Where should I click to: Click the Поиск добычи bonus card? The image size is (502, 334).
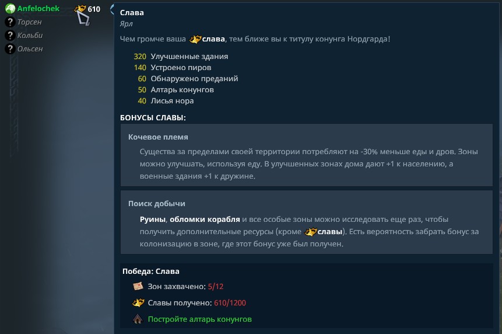click(306, 222)
